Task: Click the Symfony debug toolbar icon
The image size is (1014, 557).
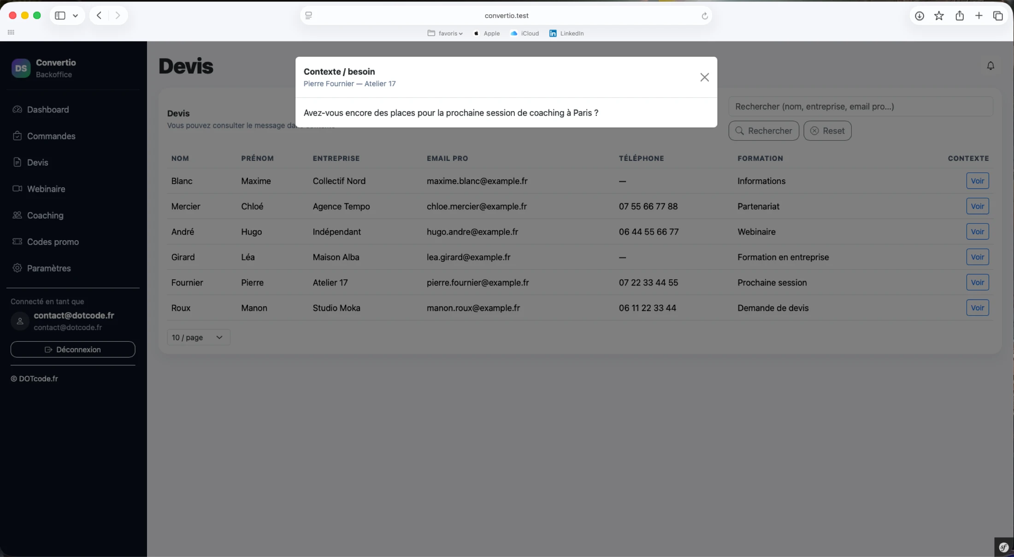Action: 1004,547
